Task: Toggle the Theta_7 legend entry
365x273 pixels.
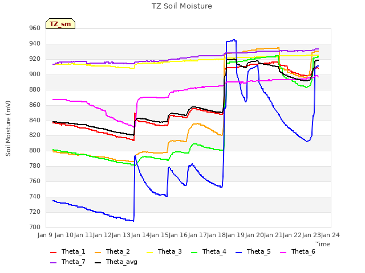Action: click(68, 262)
